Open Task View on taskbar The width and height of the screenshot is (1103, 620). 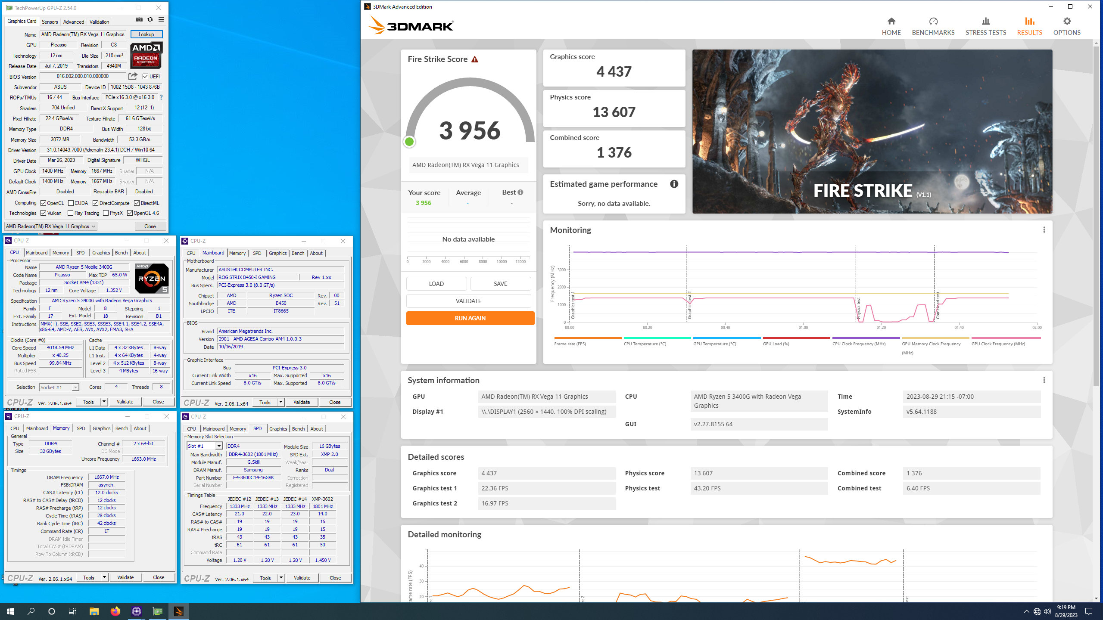72,611
